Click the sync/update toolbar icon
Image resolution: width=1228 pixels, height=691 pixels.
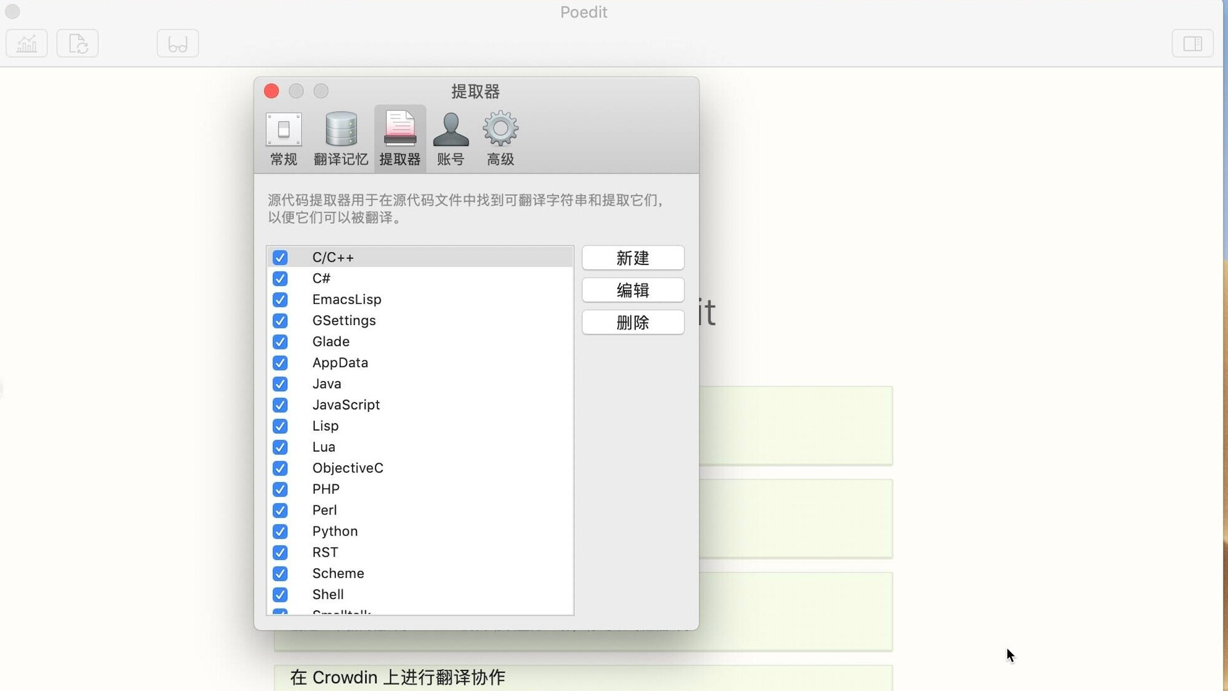77,43
